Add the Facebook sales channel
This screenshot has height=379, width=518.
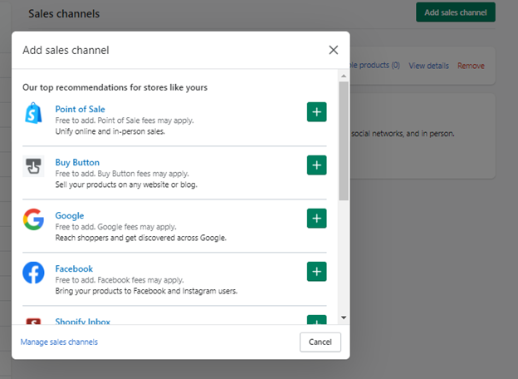coord(316,272)
